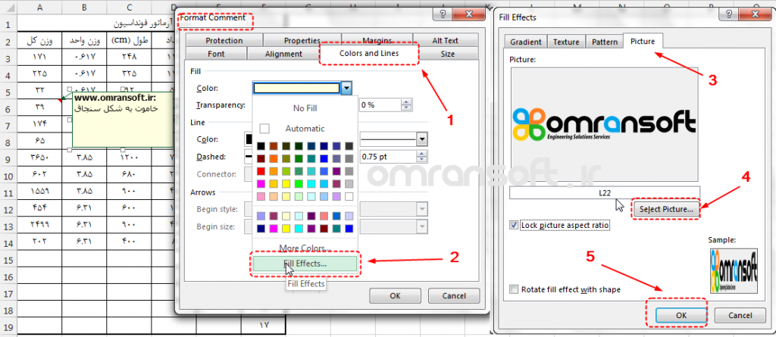This screenshot has width=776, height=337.
Task: Pick the lavender color swatch
Action: click(336, 197)
